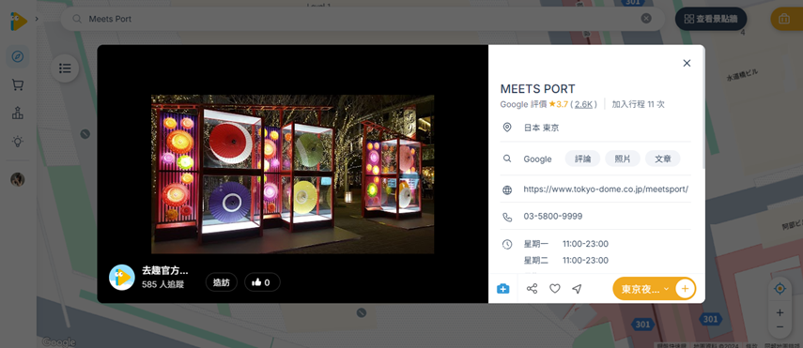The height and width of the screenshot is (348, 803).
Task: Open the 2.6K Google reviews link
Action: click(x=583, y=104)
